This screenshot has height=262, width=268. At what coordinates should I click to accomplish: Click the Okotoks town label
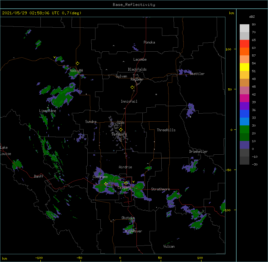(x=128, y=218)
